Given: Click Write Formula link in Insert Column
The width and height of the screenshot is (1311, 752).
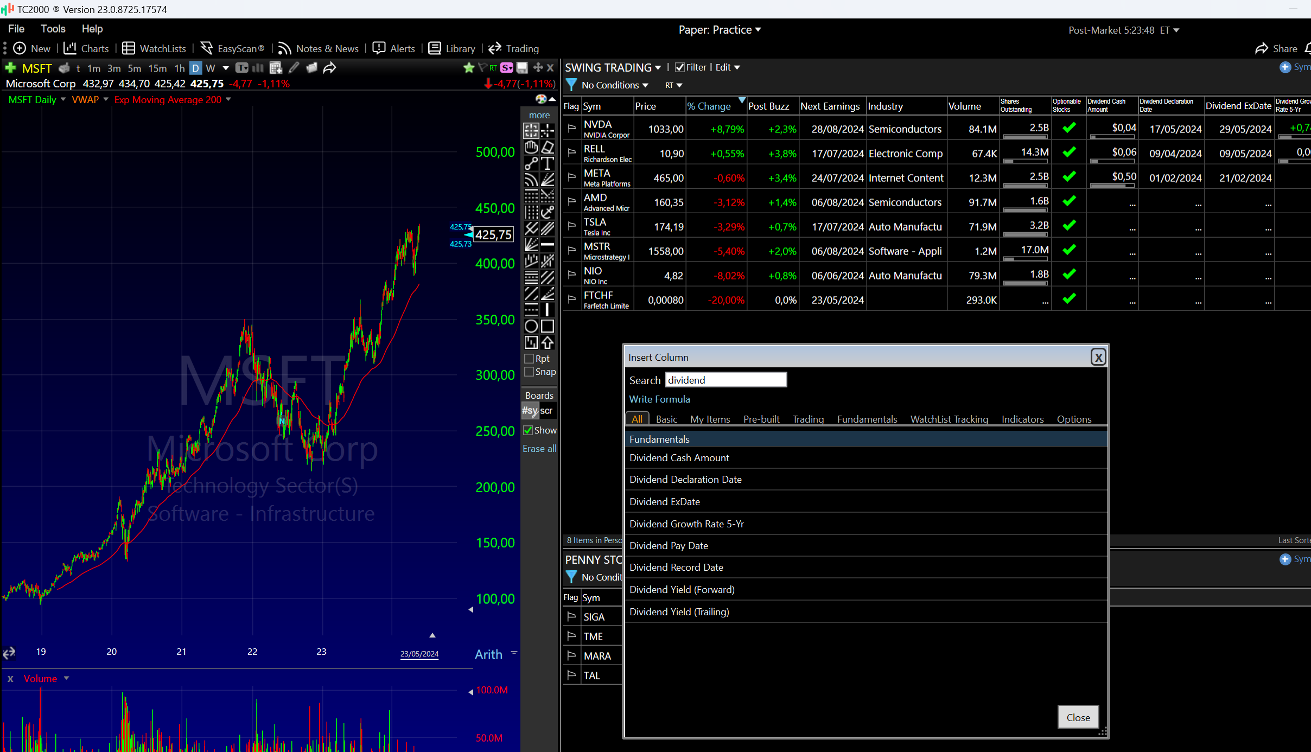Looking at the screenshot, I should tap(659, 399).
